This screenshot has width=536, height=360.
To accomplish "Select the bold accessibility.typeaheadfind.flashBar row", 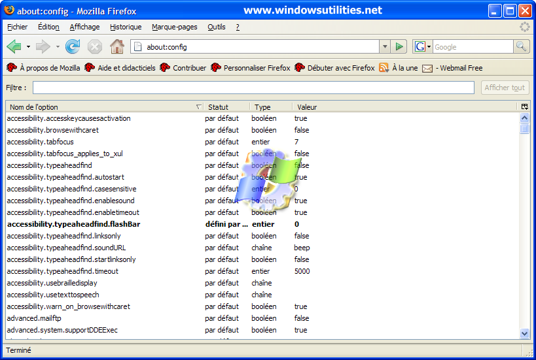I will (x=262, y=224).
